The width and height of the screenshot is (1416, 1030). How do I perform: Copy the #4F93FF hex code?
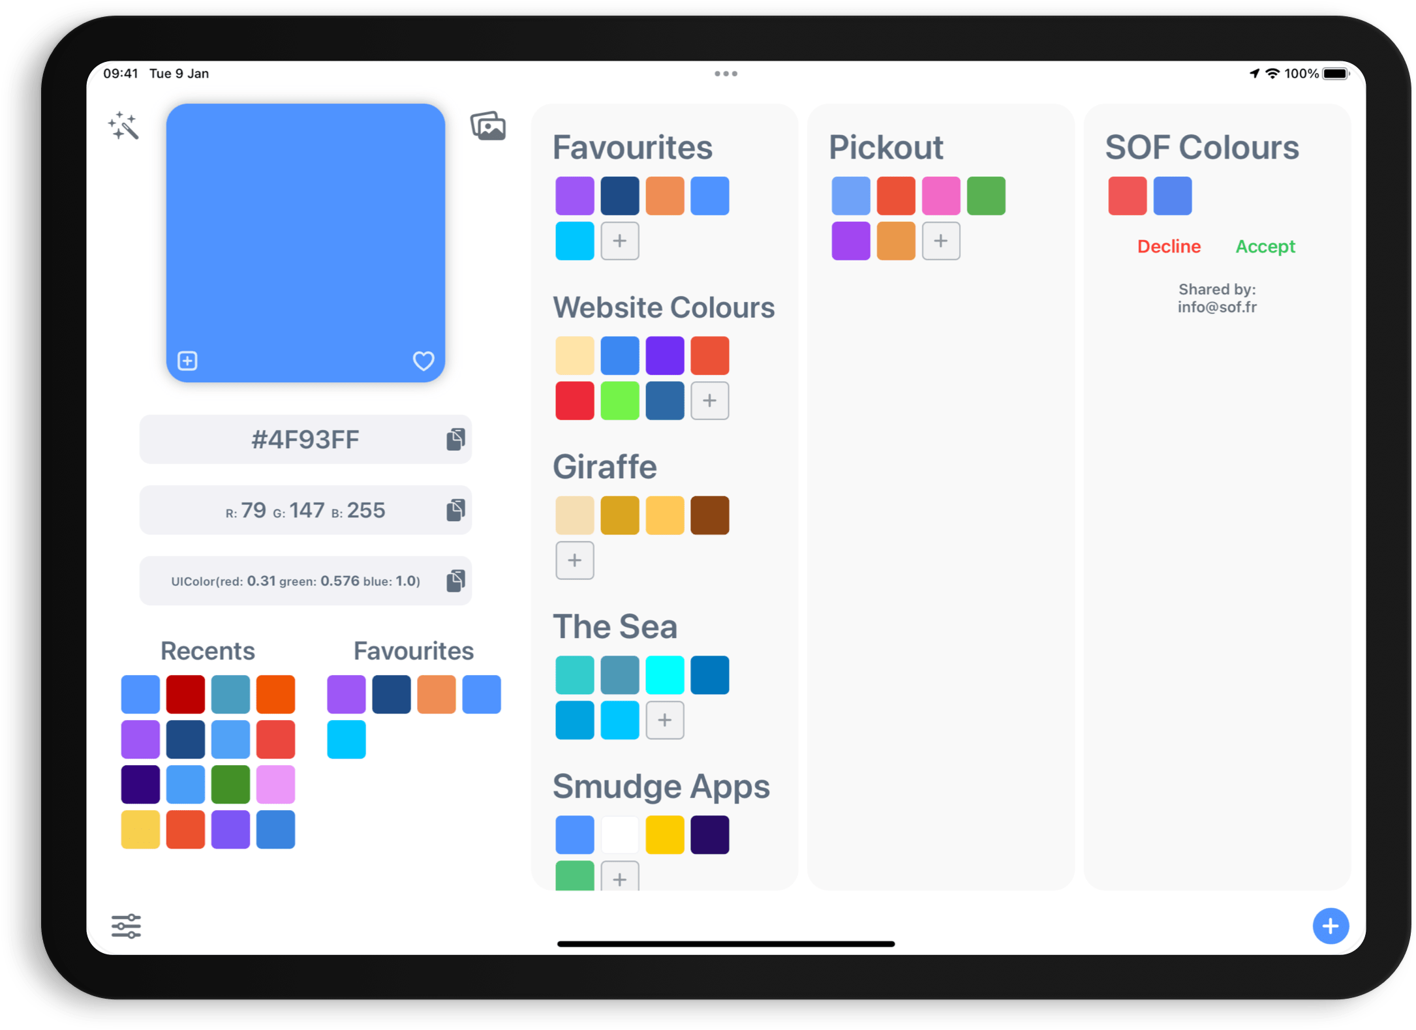(455, 440)
